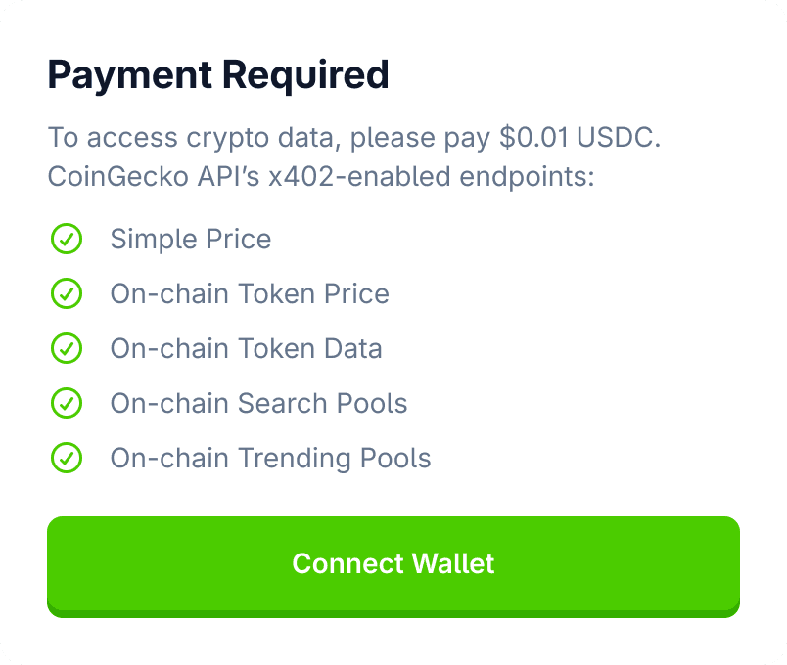Click the checkmark icon next to On-chain Token Price

click(x=67, y=293)
